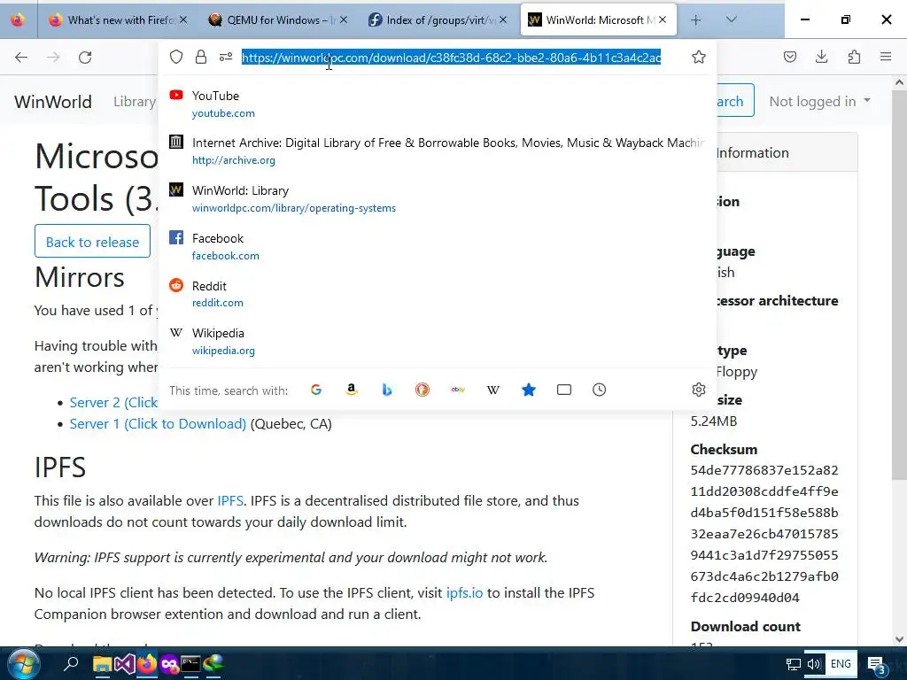This screenshot has width=907, height=680.
Task: Click the page vertical scrollbar thumb
Action: 900,283
